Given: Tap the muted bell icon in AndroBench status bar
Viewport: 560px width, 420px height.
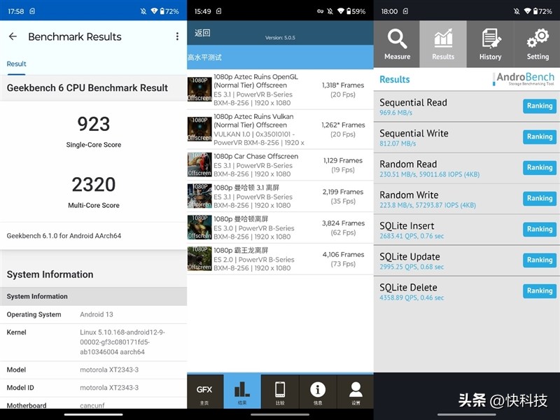Looking at the screenshot, I should tap(517, 11).
